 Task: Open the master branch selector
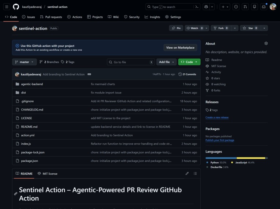(24, 62)
